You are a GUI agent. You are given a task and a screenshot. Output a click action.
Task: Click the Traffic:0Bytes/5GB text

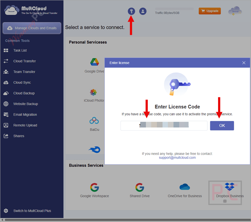coord(167,13)
